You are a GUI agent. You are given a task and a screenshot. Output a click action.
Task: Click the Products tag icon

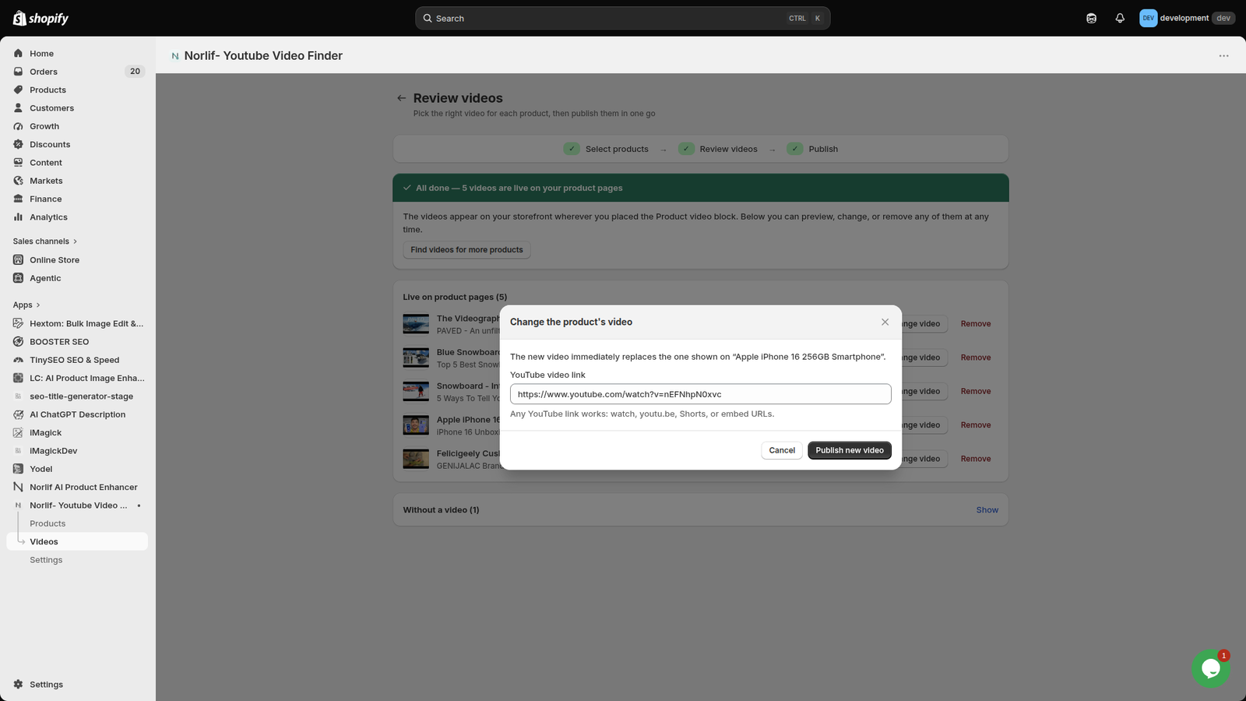(x=19, y=90)
